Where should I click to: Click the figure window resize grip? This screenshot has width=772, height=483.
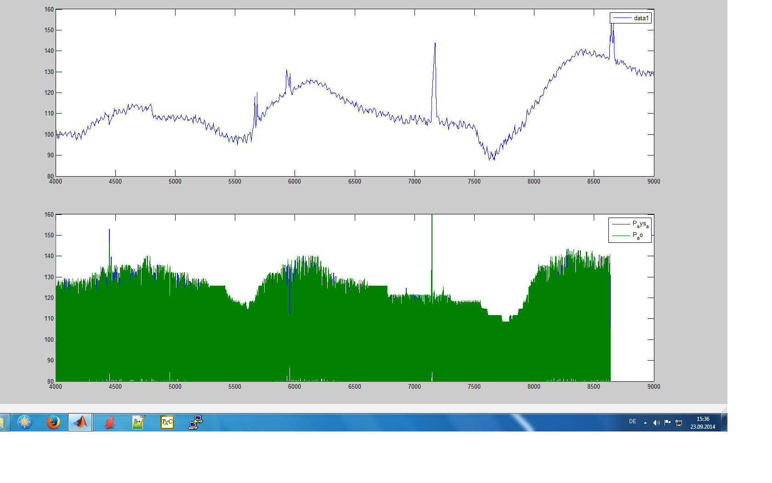click(x=724, y=409)
